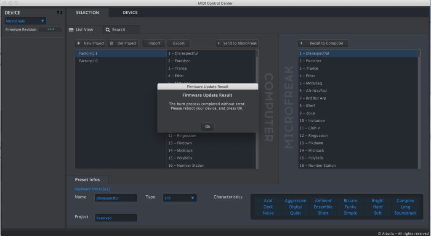Toggle the Funky characteristic tag

coord(350,207)
